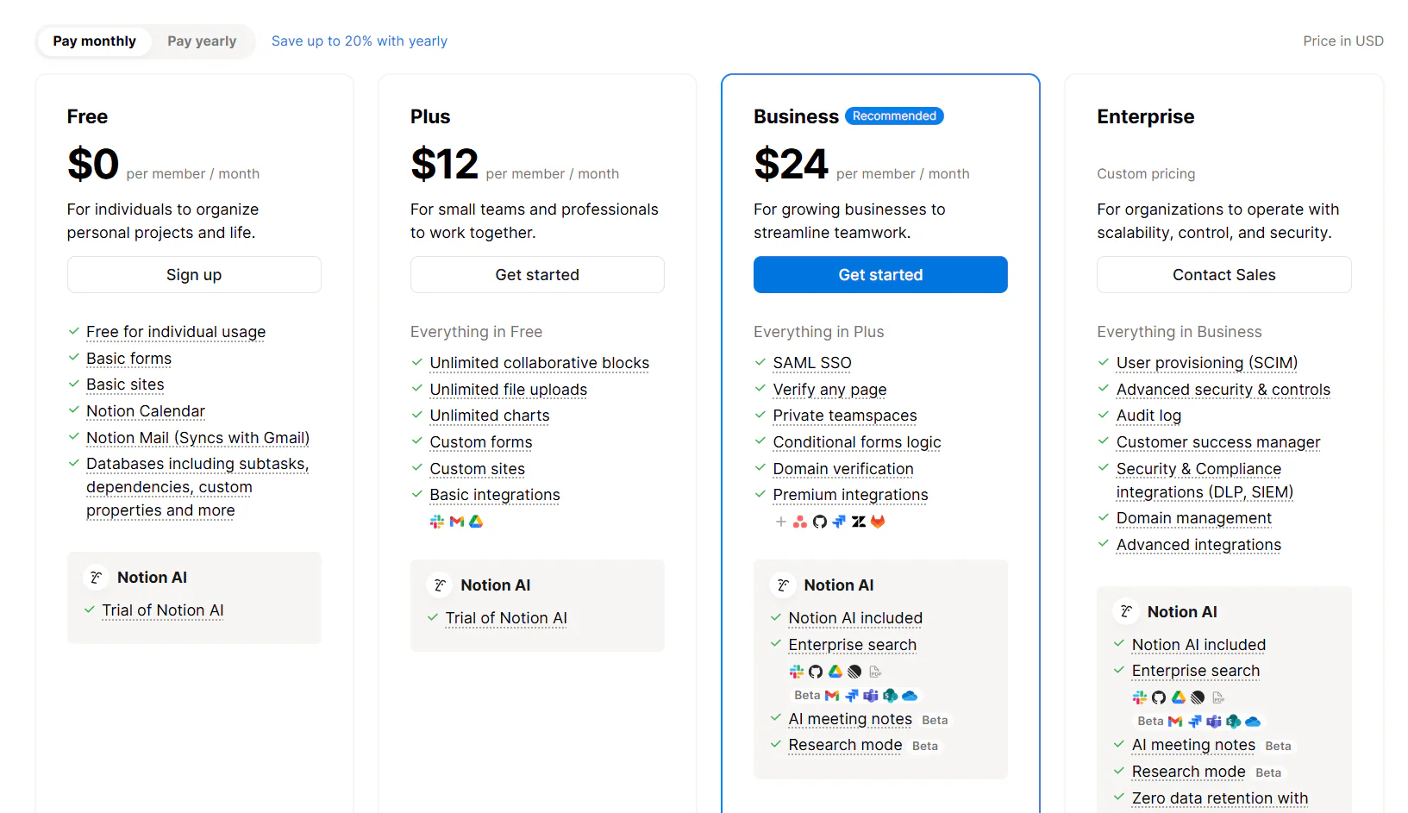Click the Gmail icon under Basic integrations

[x=457, y=522]
